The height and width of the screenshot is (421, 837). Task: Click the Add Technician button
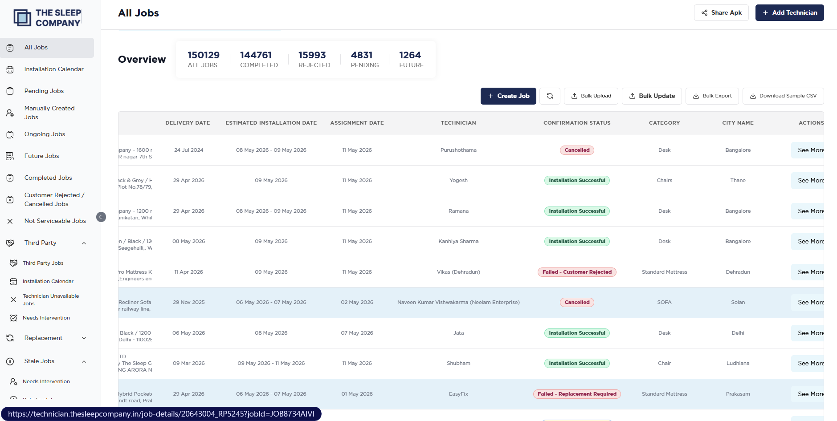click(x=789, y=13)
